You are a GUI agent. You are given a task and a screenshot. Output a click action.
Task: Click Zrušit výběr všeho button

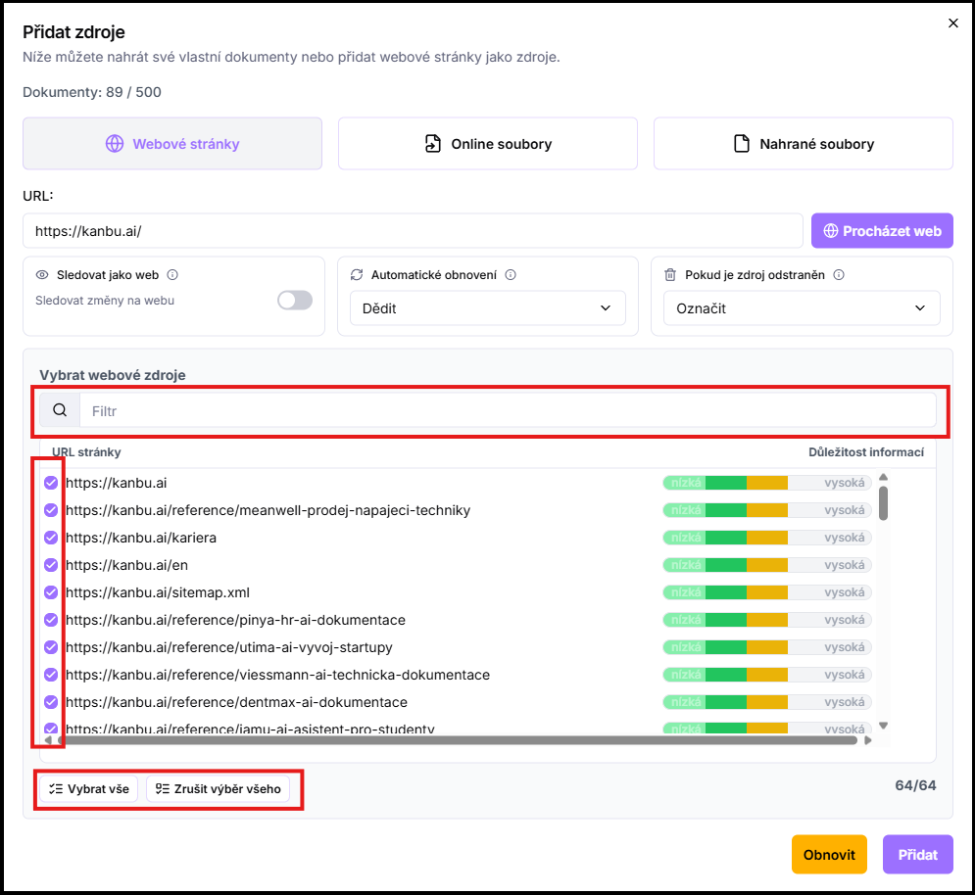(218, 788)
